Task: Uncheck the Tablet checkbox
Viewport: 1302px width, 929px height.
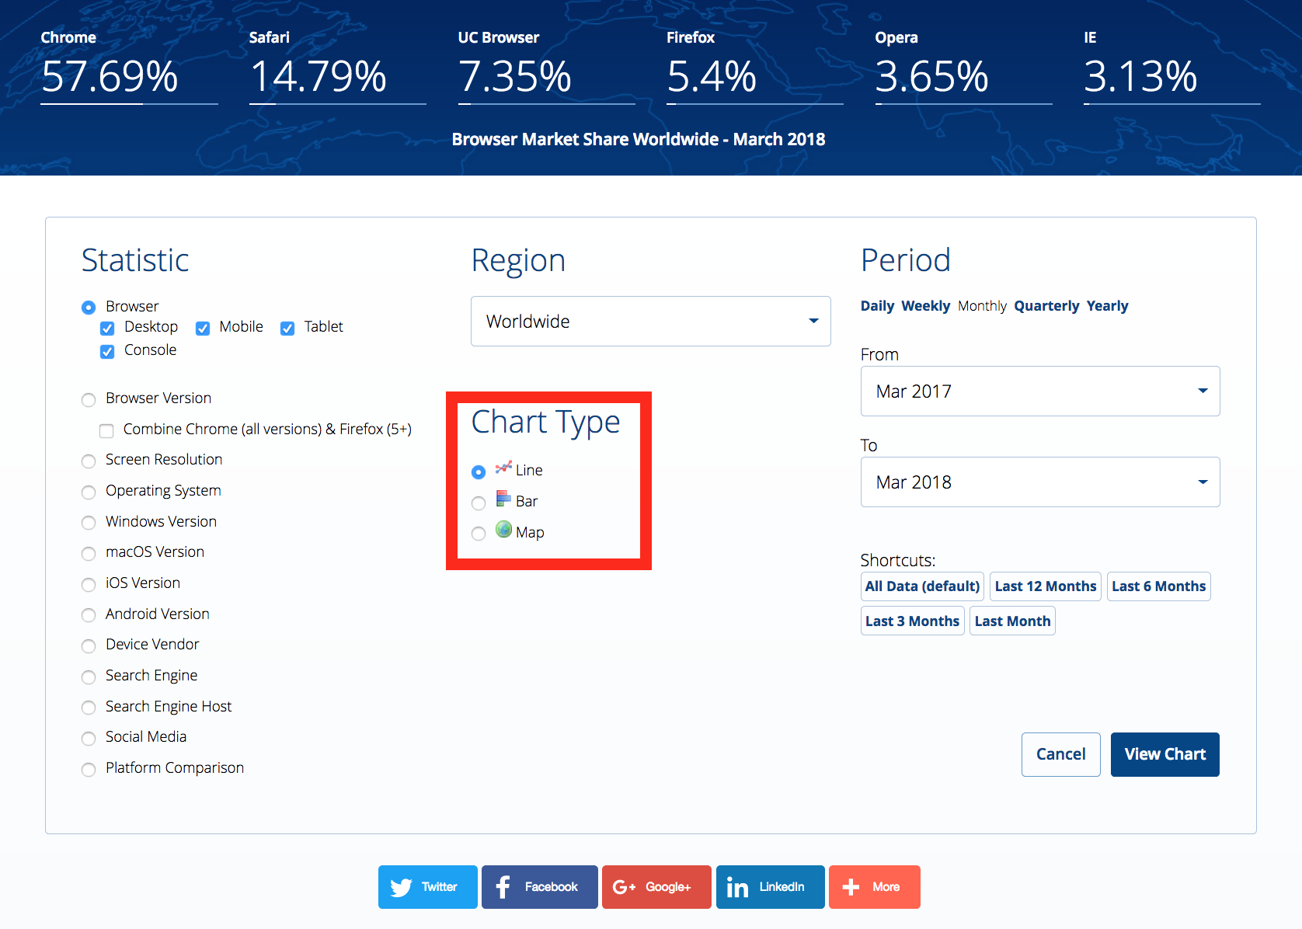Action: pyautogui.click(x=287, y=329)
